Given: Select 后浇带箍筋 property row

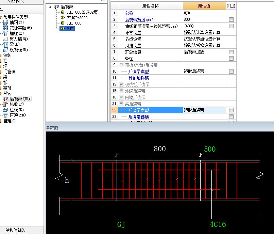Looking at the screenshot, I should (151, 116).
